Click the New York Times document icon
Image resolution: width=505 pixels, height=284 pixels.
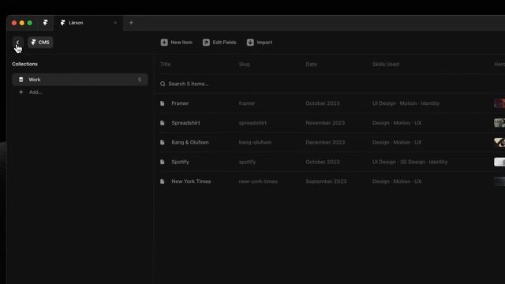pos(163,181)
